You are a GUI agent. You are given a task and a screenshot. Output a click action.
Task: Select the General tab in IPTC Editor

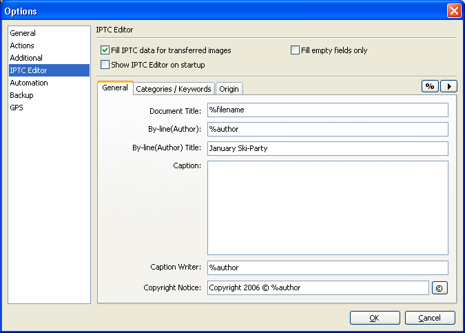tap(115, 88)
